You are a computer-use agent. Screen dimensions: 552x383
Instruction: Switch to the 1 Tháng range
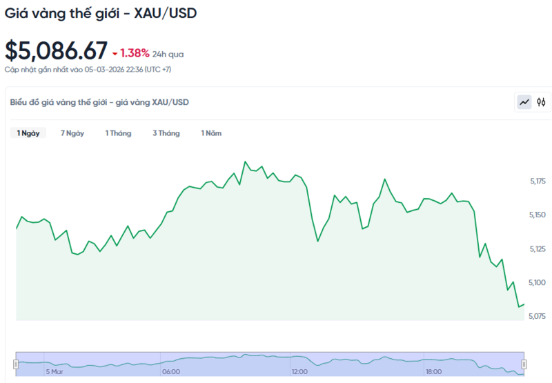click(118, 133)
